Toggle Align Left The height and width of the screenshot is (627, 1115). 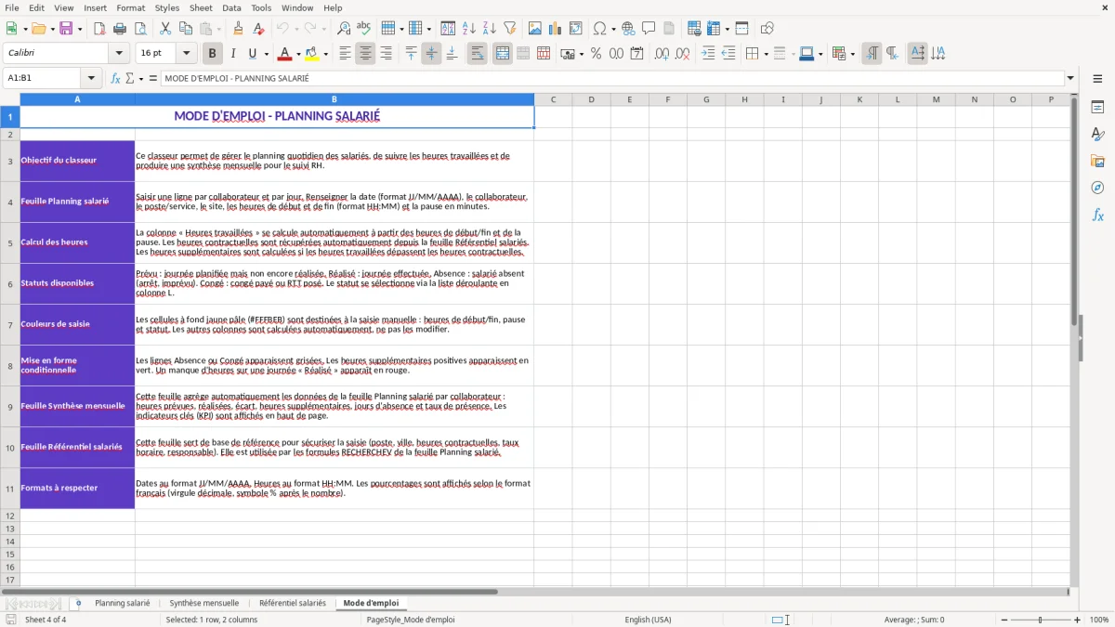click(x=345, y=54)
